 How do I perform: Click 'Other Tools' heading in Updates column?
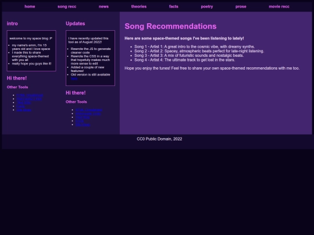[x=76, y=102]
